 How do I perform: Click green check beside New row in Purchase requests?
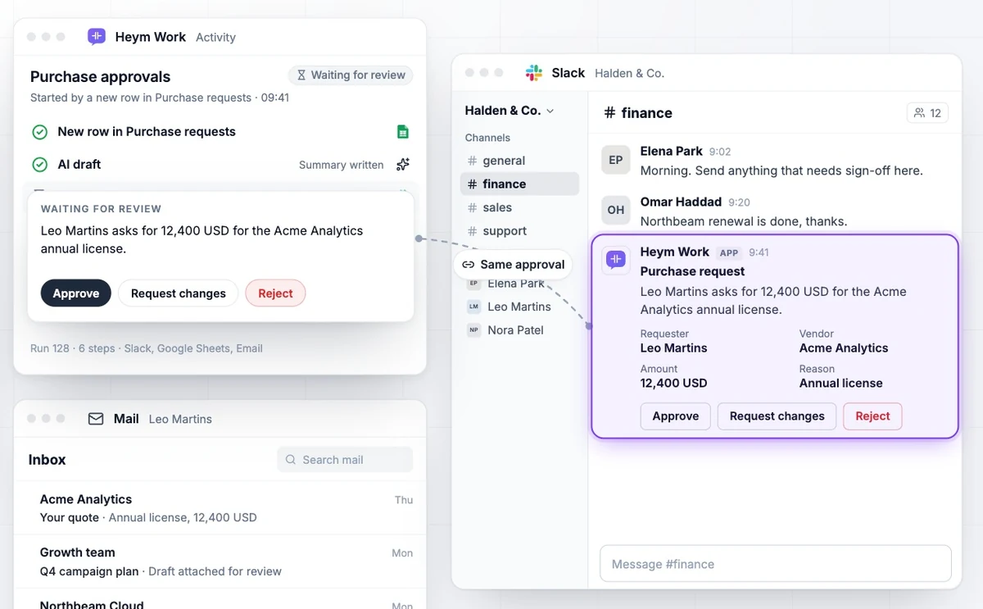pos(39,132)
